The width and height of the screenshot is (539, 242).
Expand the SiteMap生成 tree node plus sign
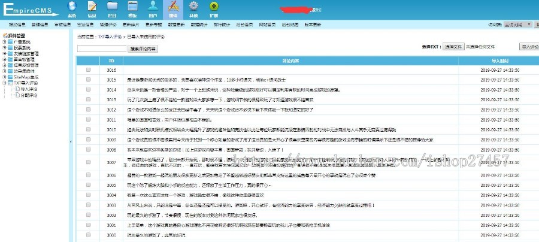[4, 77]
